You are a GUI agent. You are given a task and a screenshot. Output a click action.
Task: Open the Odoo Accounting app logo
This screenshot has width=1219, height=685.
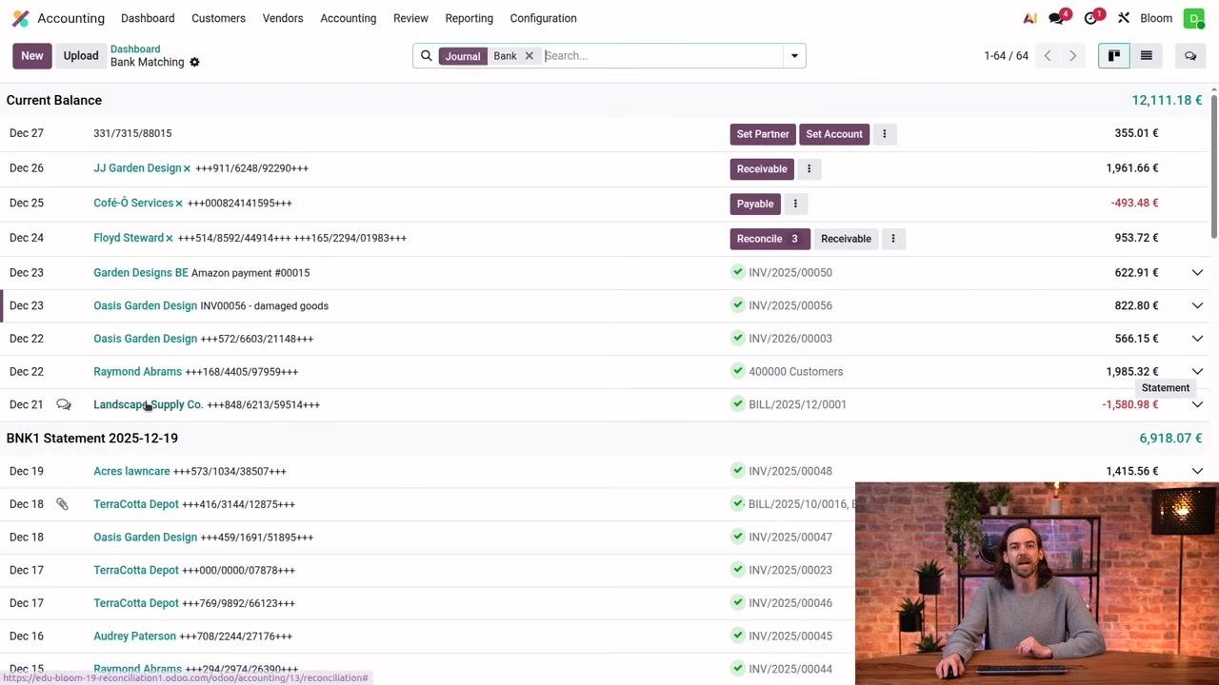pos(21,18)
